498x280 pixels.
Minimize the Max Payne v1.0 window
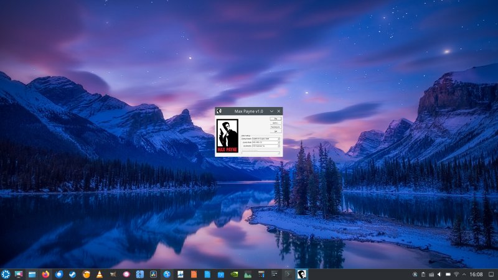click(x=271, y=111)
